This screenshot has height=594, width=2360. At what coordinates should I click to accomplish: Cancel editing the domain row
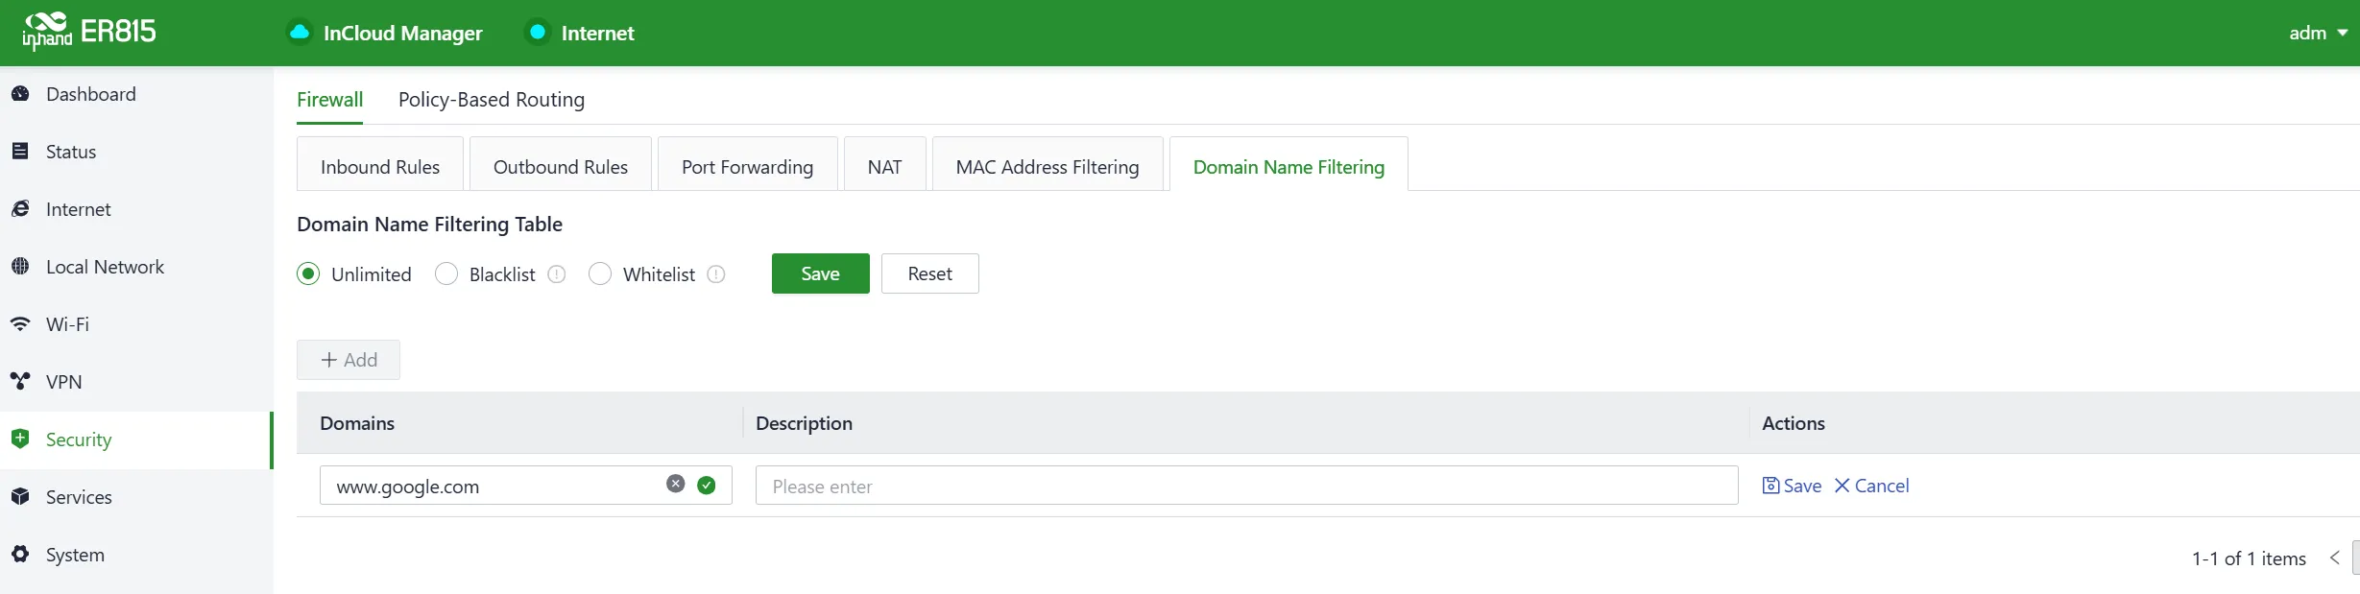click(1871, 486)
